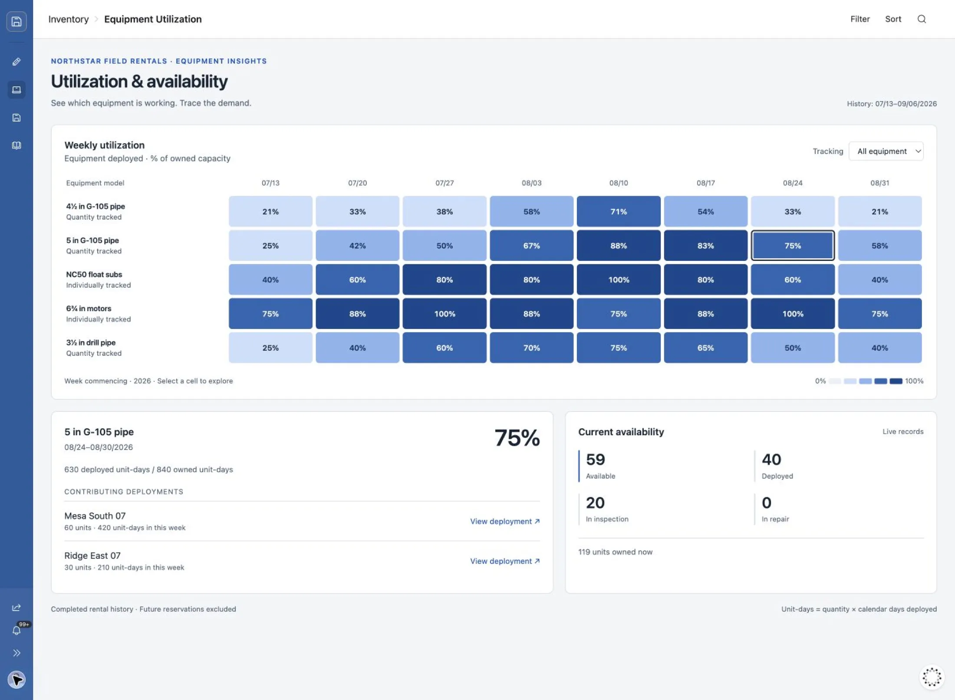Select 3½ in drill pipe 65% cell
Screen dimensions: 955x700
tap(705, 348)
